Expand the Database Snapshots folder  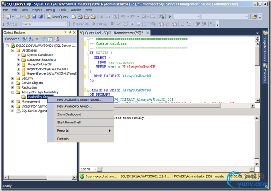tap(18, 60)
